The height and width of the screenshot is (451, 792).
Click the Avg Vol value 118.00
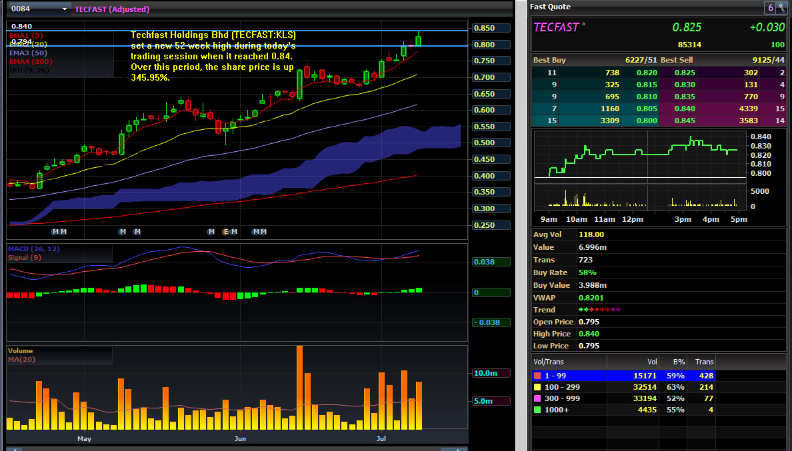(591, 234)
